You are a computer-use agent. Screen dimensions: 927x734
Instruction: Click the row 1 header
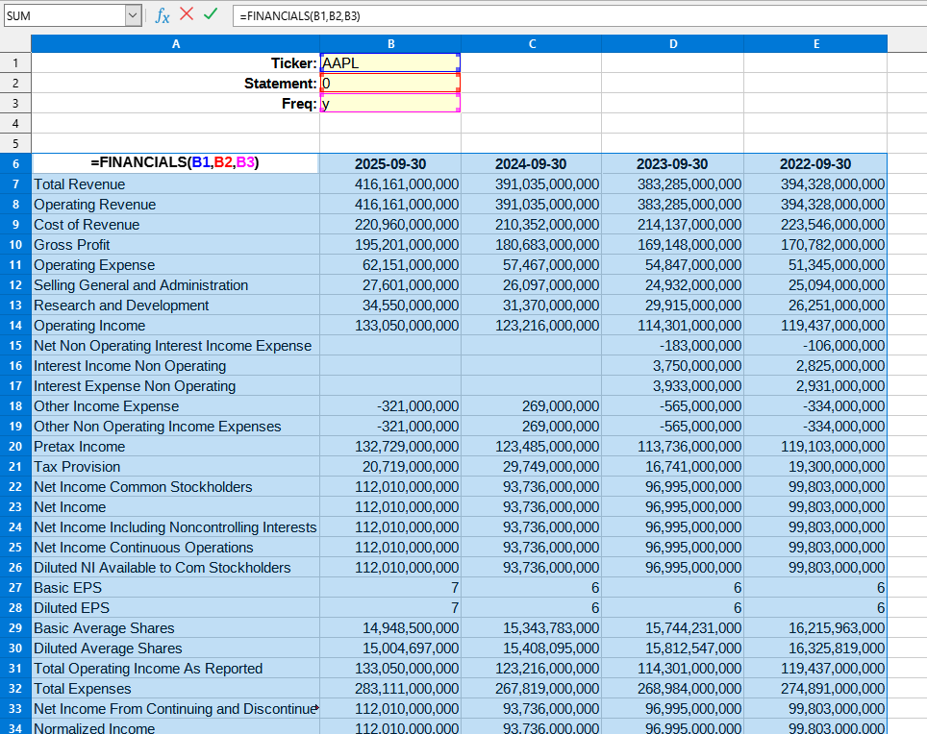14,62
